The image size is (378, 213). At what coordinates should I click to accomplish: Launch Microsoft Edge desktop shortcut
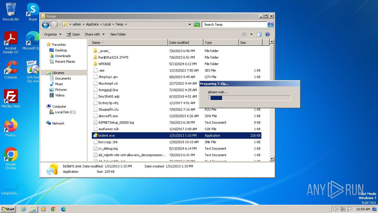pos(32,41)
